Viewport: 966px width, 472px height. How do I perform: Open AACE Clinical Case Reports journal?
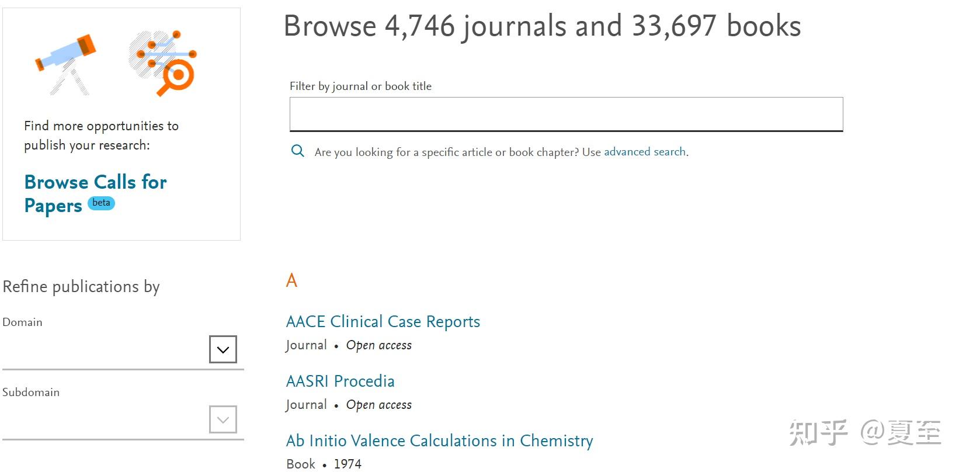coord(383,322)
